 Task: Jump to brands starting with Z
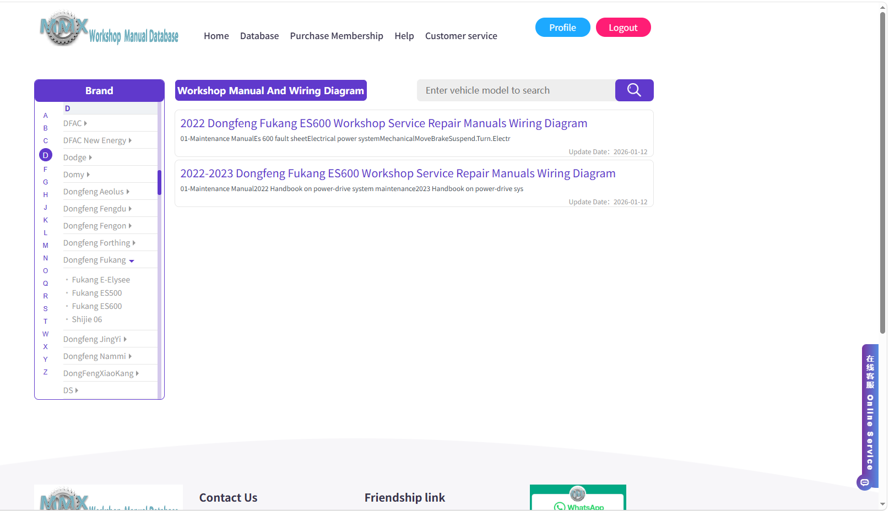[46, 372]
